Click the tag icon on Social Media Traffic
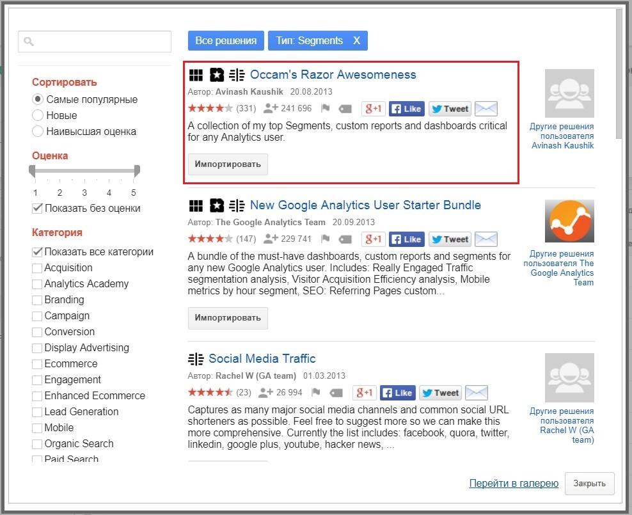Image resolution: width=632 pixels, height=515 pixels. (336, 393)
